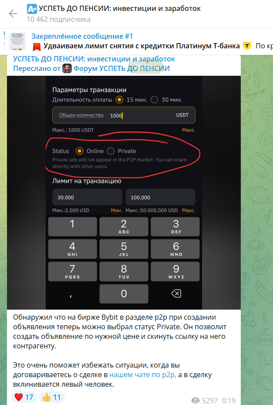Select the 15 мин. payment duration radio

pyautogui.click(x=119, y=100)
